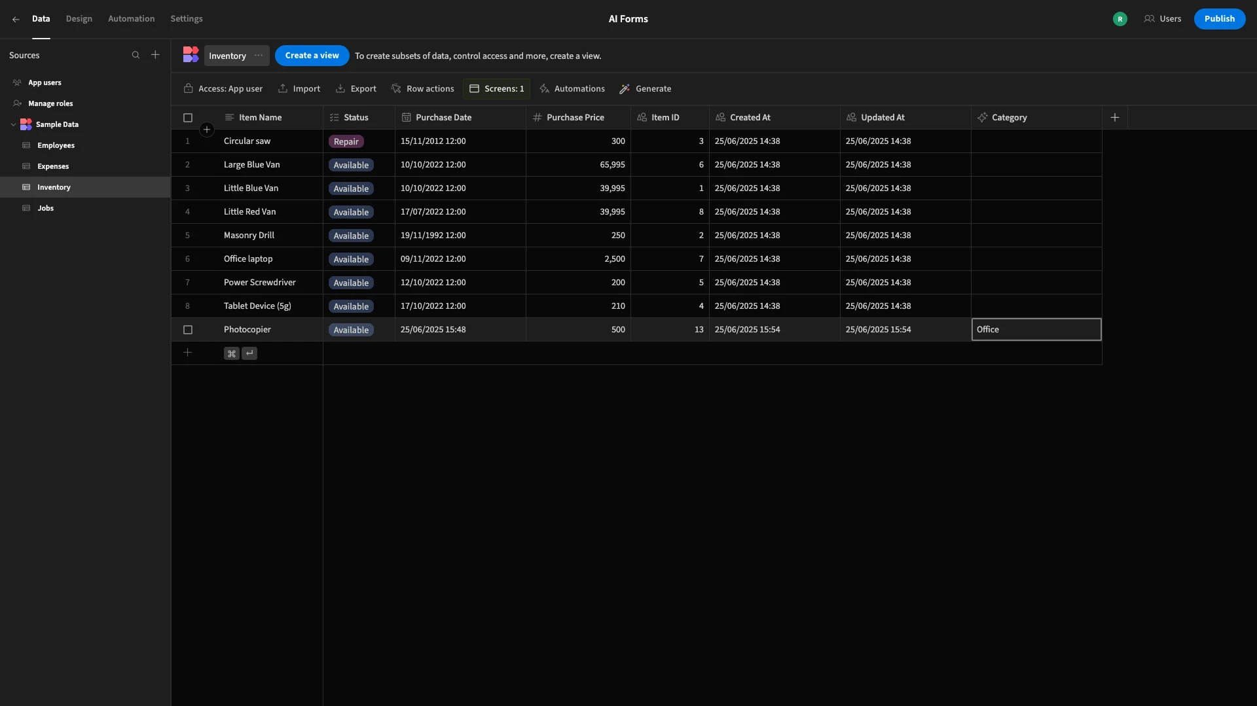
Task: Click the Sample Data datasource icon
Action: coord(26,124)
